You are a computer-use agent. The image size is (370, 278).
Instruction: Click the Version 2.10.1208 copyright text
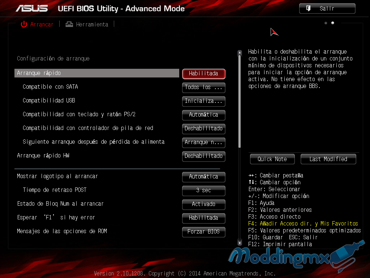tap(185, 274)
